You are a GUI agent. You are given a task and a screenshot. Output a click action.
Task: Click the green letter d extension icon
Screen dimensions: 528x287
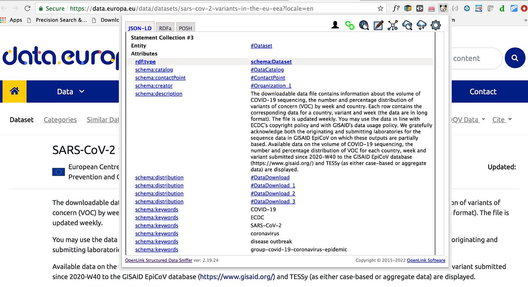coord(502,8)
